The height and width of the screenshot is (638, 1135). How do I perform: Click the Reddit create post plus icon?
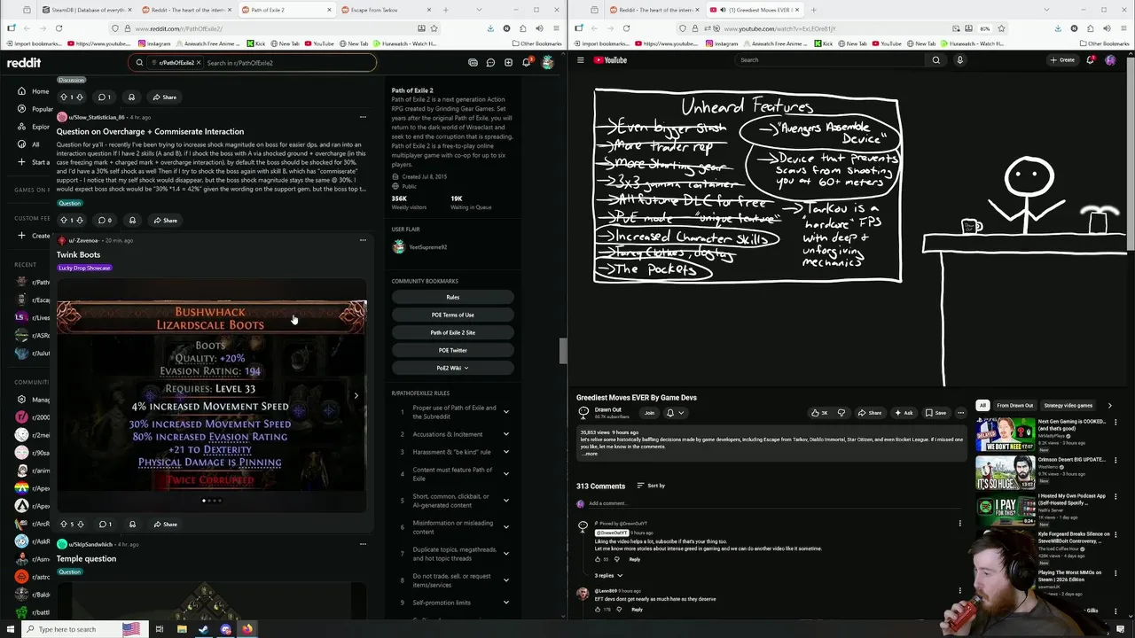click(508, 63)
